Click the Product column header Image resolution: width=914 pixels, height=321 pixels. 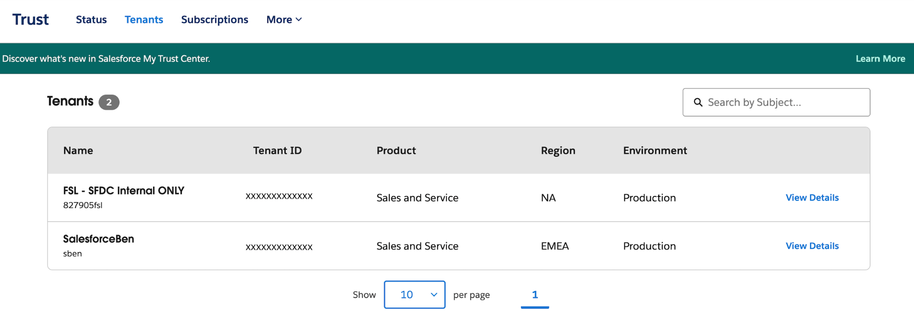coord(396,150)
